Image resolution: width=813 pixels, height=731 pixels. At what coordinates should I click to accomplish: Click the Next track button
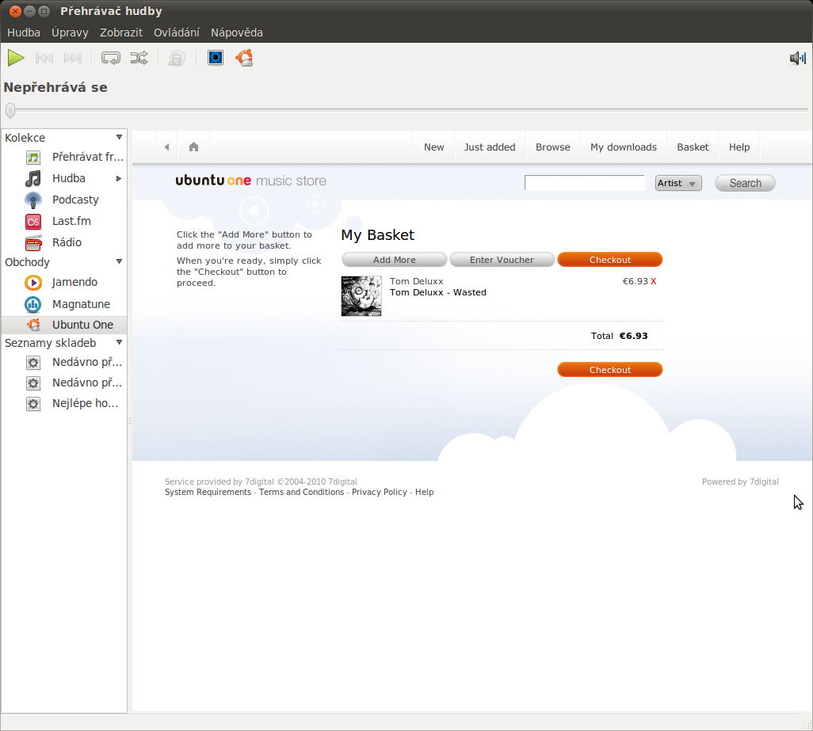click(73, 58)
